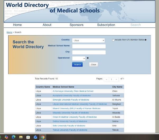Open Microsoft Edge from the taskbar
The image size is (159, 140).
tap(13, 137)
